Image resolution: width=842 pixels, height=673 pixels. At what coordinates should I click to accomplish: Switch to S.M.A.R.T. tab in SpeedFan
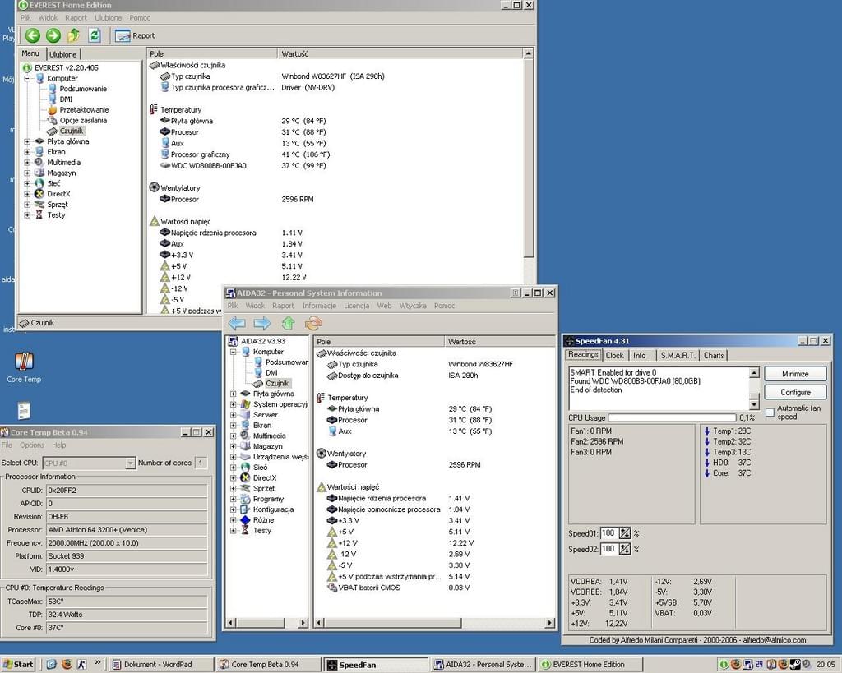click(x=678, y=355)
